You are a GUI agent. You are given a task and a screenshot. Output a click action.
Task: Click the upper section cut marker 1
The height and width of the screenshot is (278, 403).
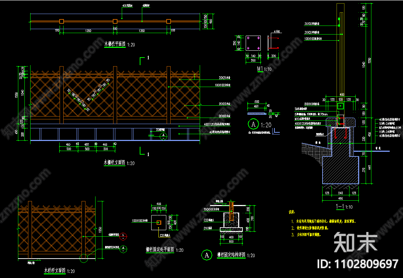(x=144, y=60)
